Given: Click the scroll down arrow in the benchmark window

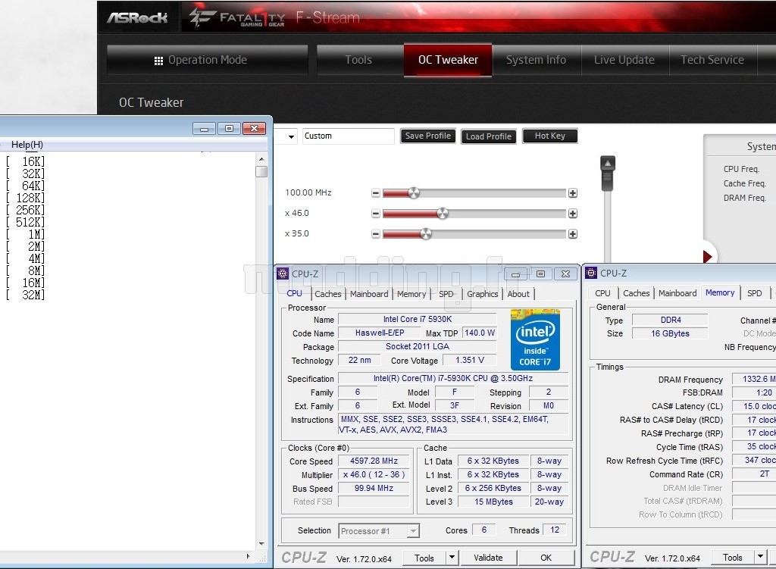Looking at the screenshot, I should click(x=261, y=544).
